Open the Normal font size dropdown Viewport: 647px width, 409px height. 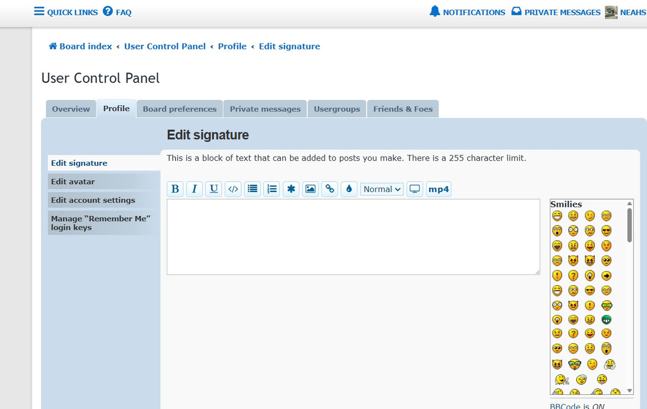pyautogui.click(x=382, y=189)
